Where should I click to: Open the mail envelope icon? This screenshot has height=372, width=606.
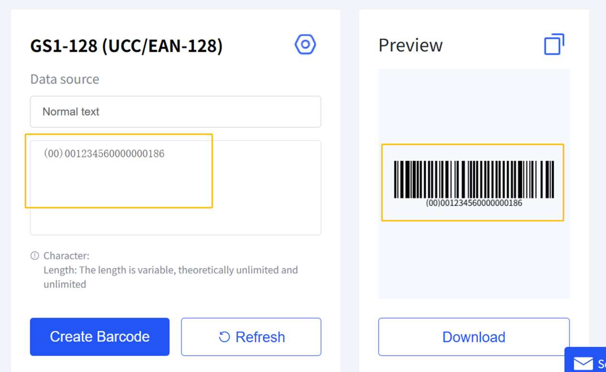583,363
